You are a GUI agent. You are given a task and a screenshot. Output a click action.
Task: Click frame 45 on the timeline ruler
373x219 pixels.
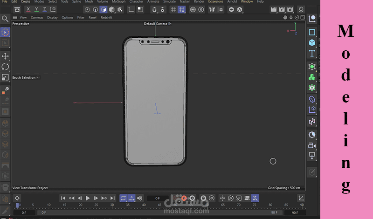159,205
